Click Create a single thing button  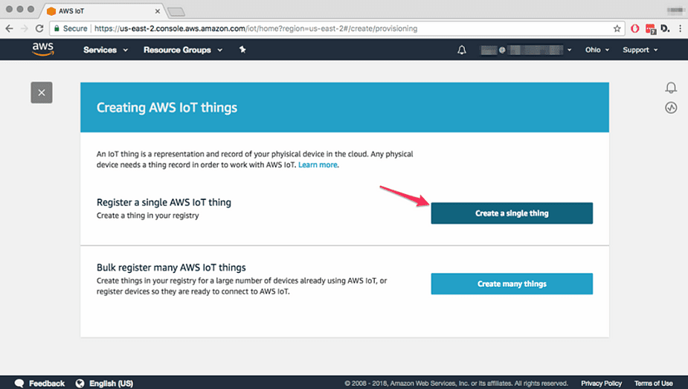click(512, 213)
